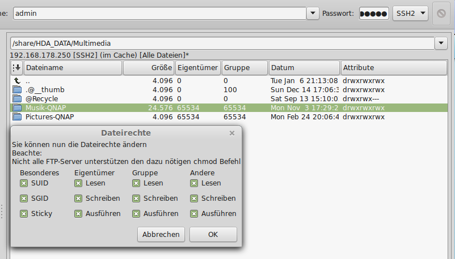
Task: Toggle Eigentümer Schreiben permission checkbox
Action: click(x=78, y=198)
